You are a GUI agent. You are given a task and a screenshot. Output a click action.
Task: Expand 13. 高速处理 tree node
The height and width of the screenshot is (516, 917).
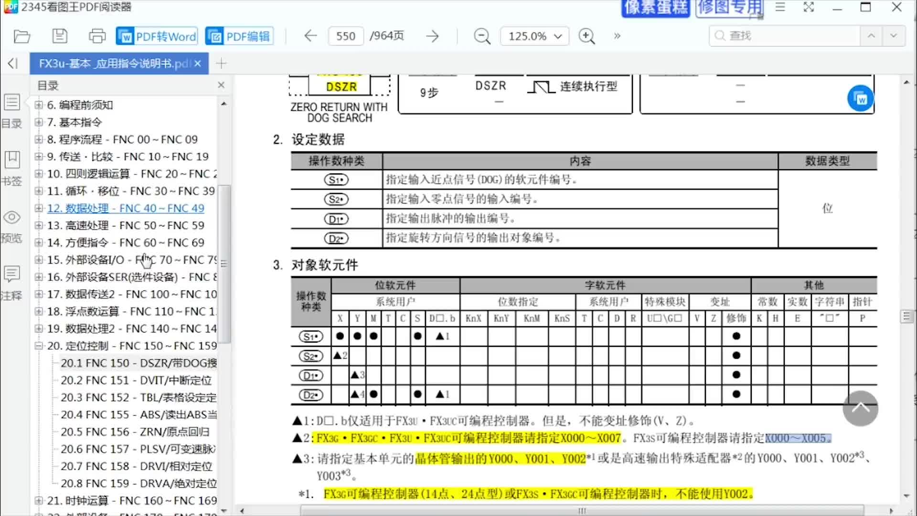[x=39, y=226]
